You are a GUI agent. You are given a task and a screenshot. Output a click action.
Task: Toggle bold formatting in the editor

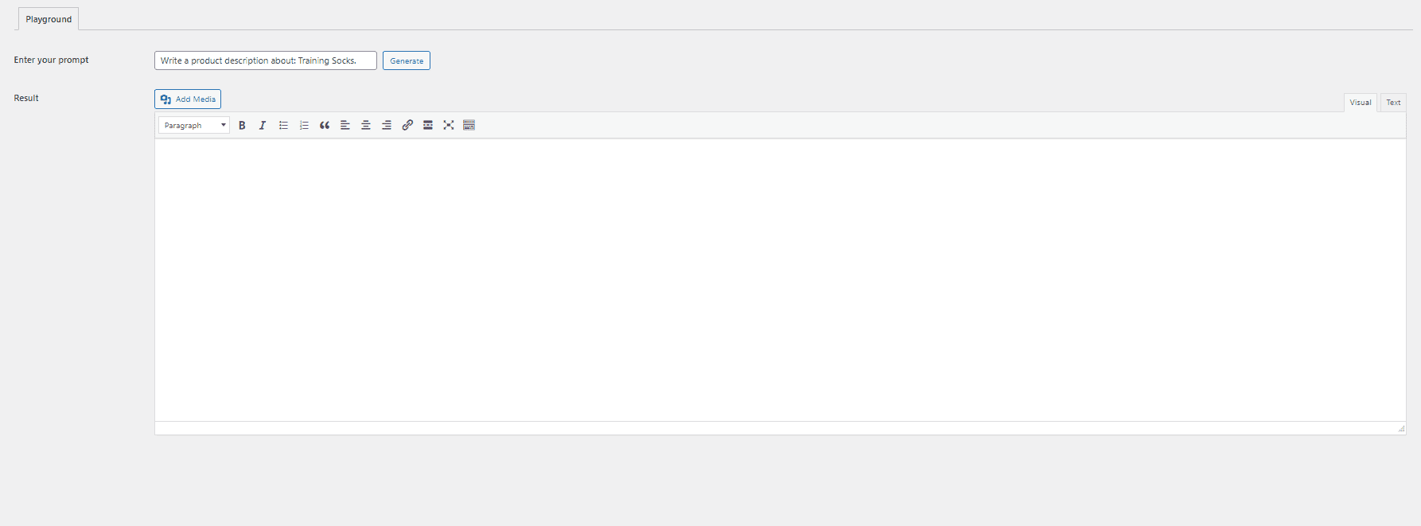(x=242, y=125)
